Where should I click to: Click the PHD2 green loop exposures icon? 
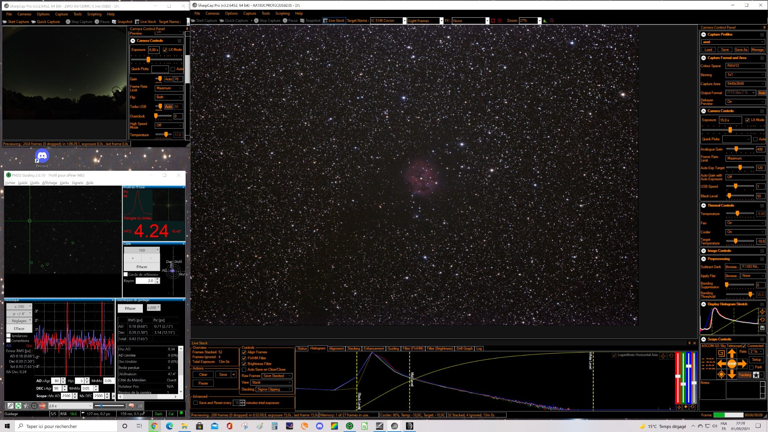[x=18, y=406]
